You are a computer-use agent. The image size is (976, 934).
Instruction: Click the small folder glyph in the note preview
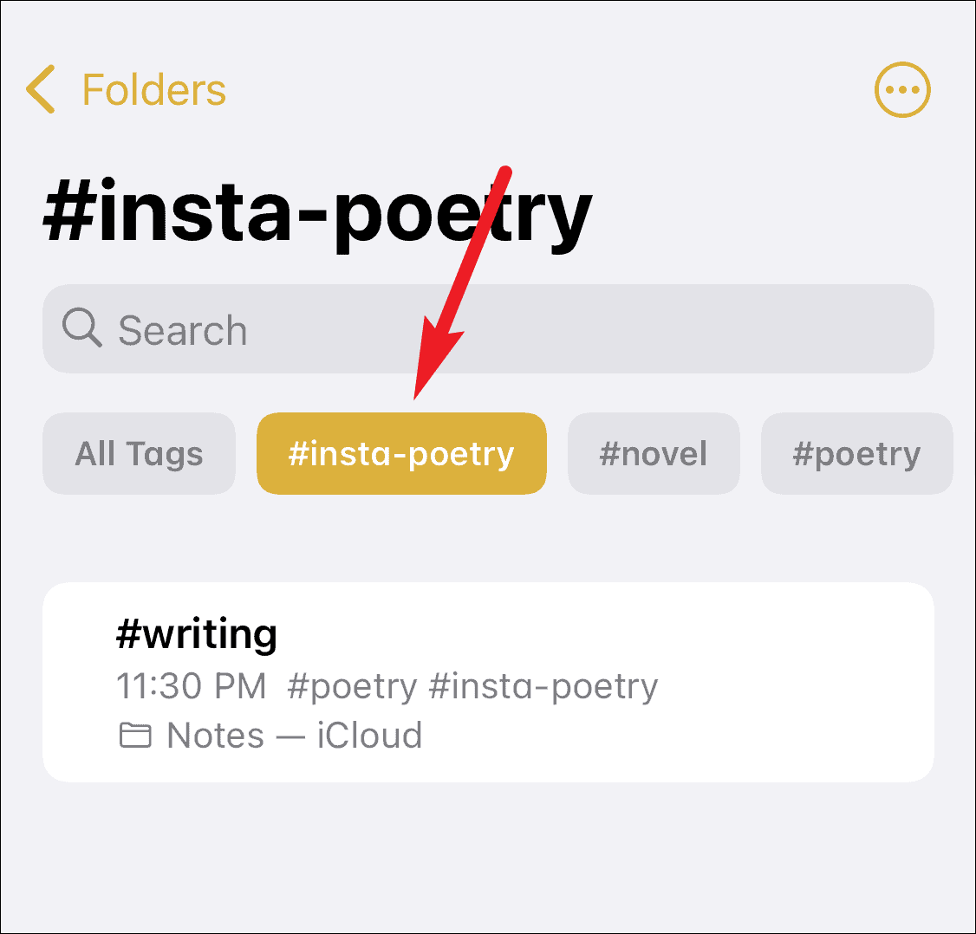pos(133,735)
